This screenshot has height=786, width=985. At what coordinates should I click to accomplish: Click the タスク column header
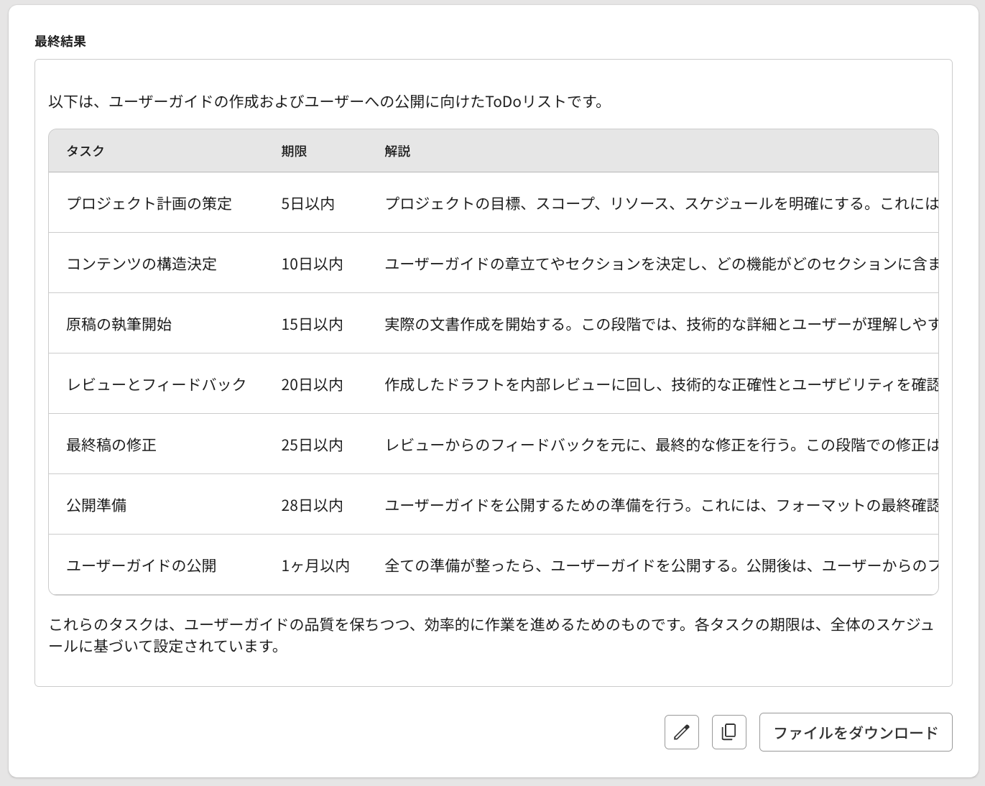(x=85, y=151)
